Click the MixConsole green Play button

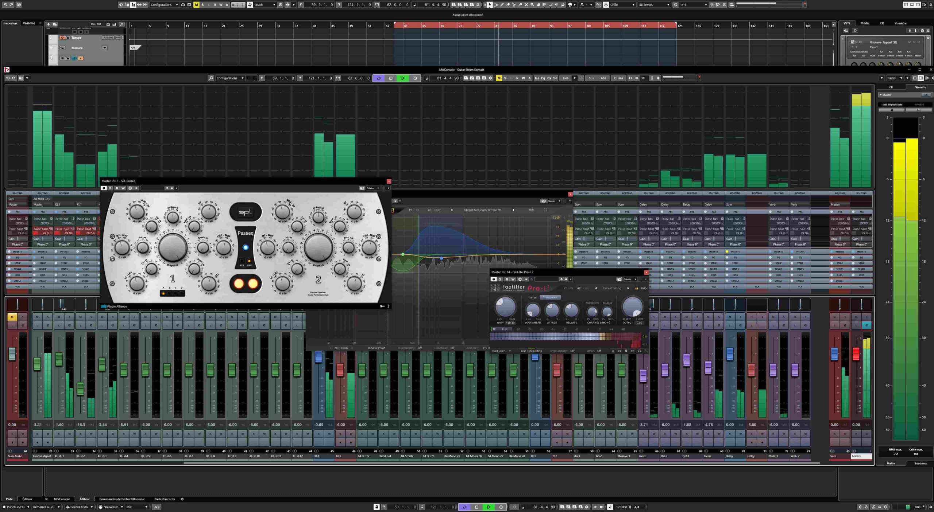pyautogui.click(x=403, y=78)
